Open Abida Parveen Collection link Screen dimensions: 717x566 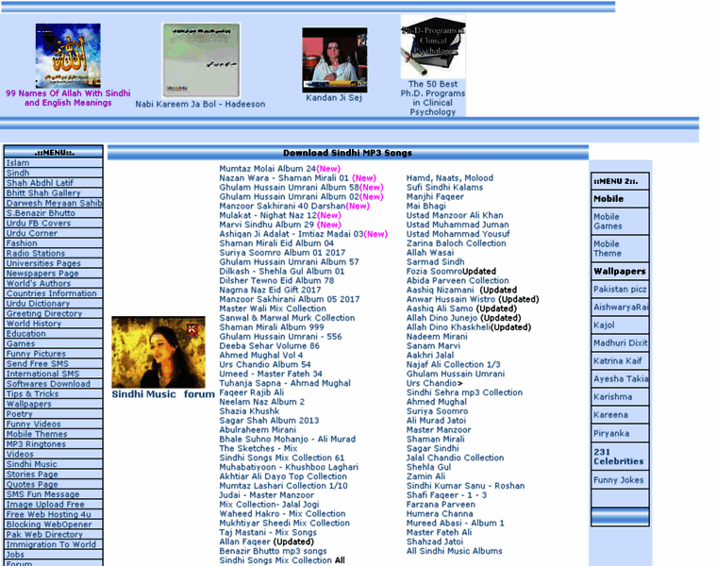(458, 281)
